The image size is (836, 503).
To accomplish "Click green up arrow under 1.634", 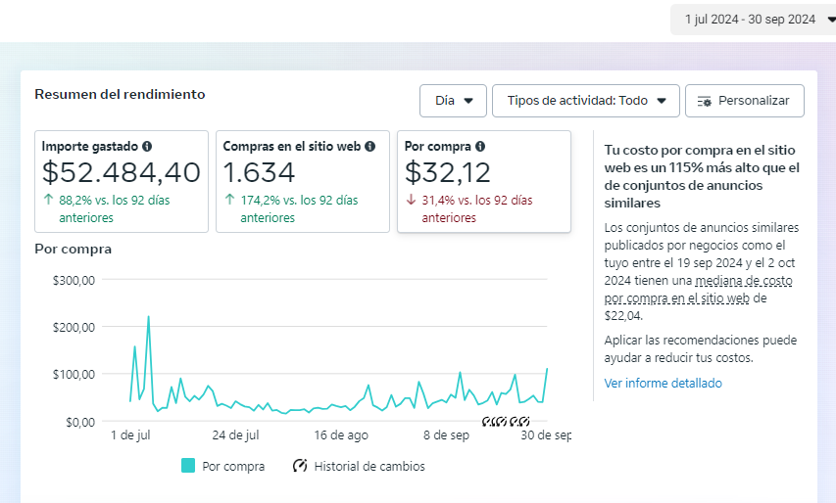I will [229, 200].
